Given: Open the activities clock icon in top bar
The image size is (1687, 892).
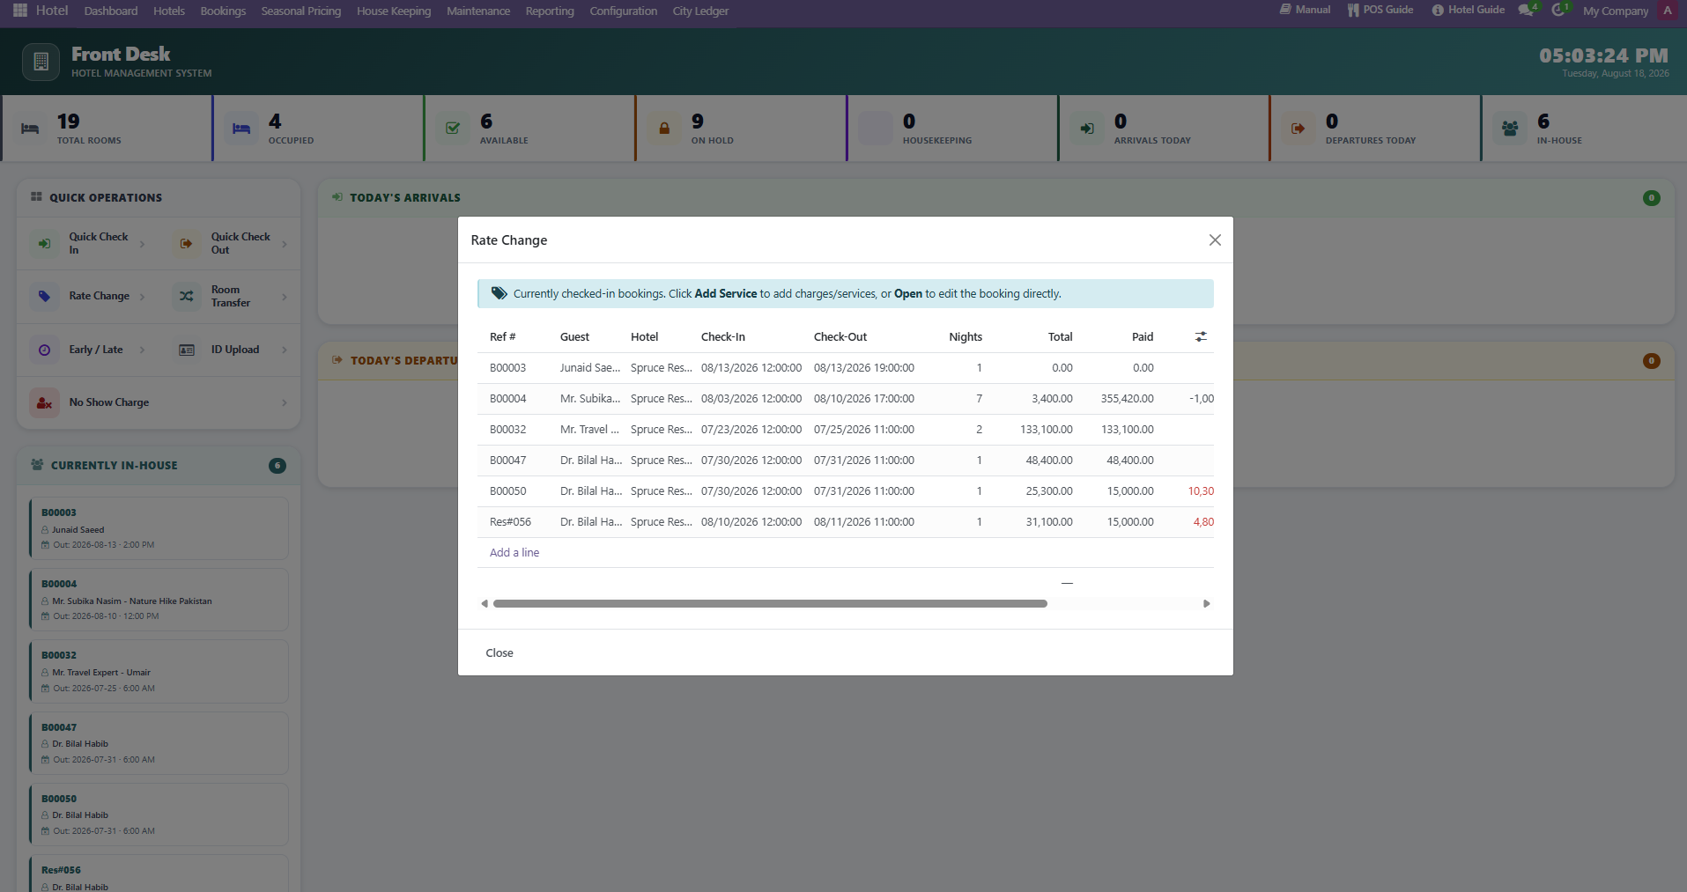Looking at the screenshot, I should click(1559, 11).
